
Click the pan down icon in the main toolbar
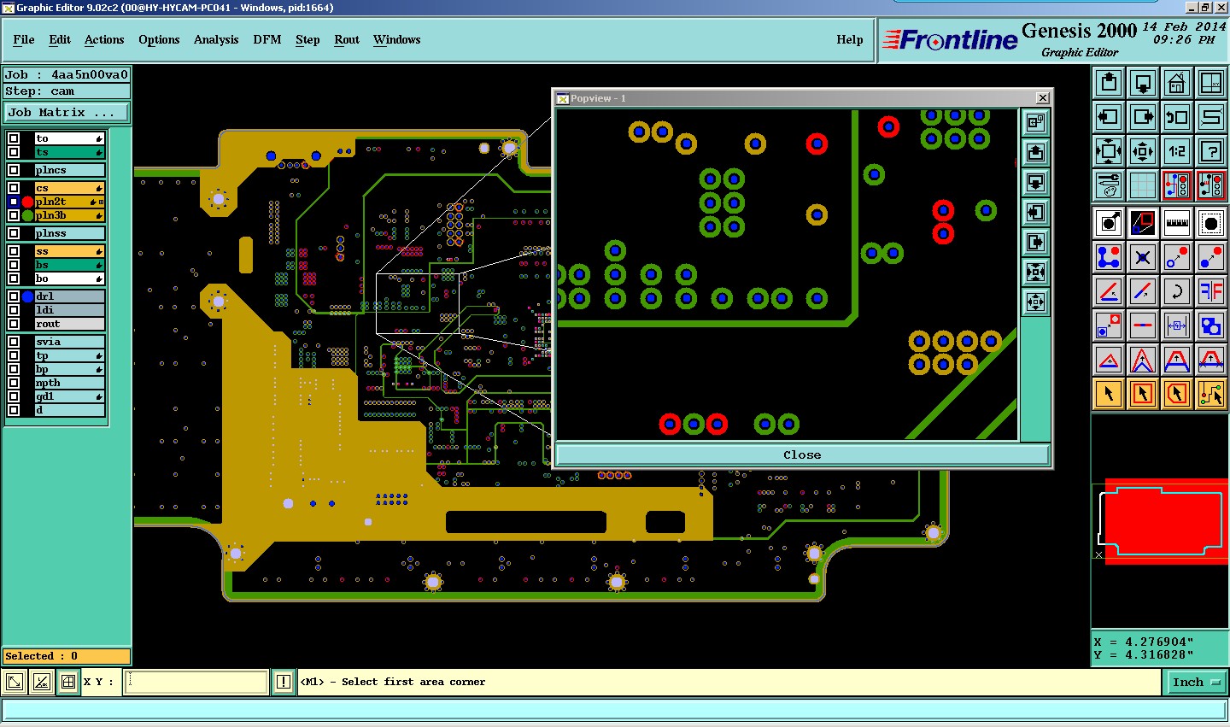pyautogui.click(x=1143, y=83)
